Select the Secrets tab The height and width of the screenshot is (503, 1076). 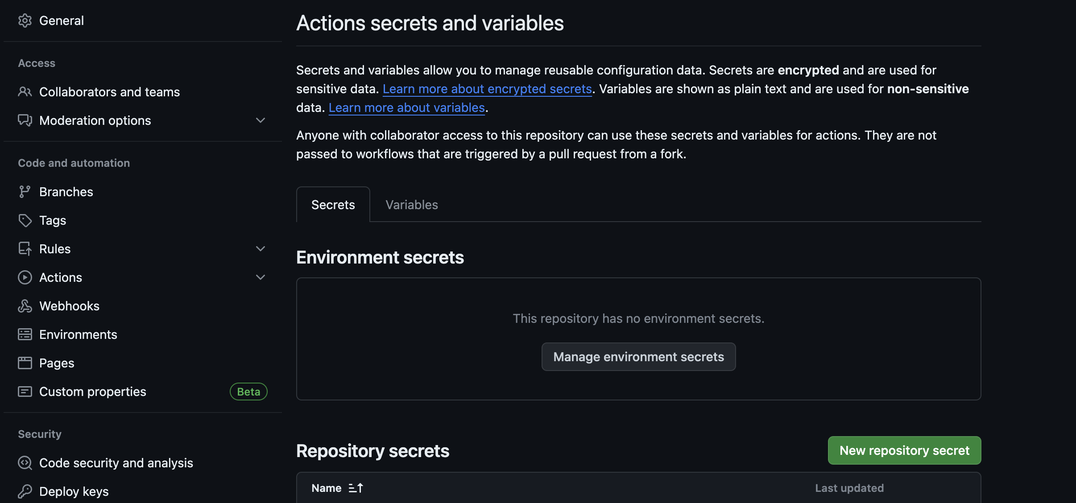tap(332, 205)
